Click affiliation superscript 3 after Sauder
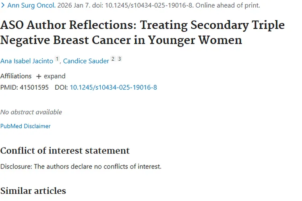Screen dimensions: 302x201 click(119, 59)
